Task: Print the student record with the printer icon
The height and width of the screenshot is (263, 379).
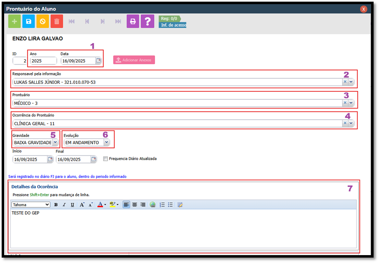Action: [133, 21]
